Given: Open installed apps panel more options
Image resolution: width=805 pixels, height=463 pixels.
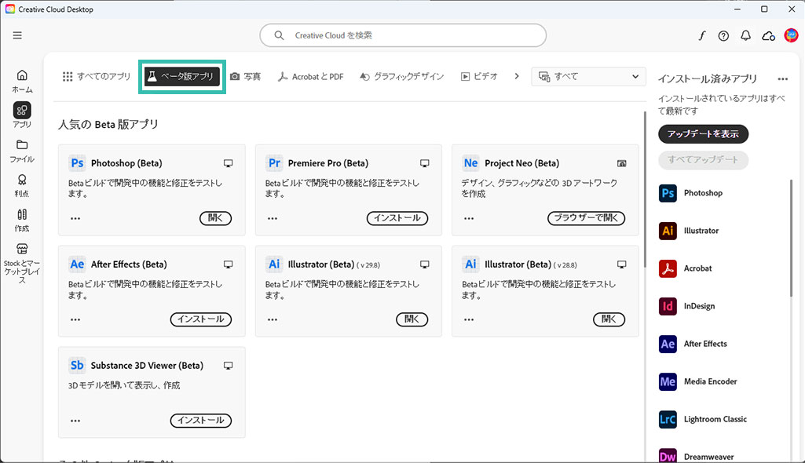Looking at the screenshot, I should coord(782,79).
